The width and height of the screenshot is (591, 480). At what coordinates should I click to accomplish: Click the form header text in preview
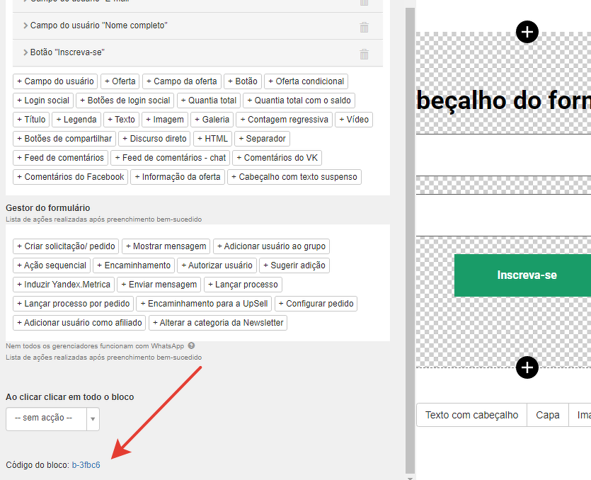point(504,101)
